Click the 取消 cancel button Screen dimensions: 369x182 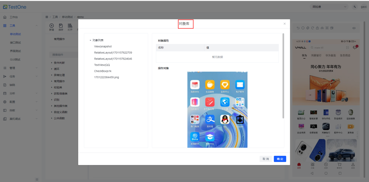[x=265, y=159]
